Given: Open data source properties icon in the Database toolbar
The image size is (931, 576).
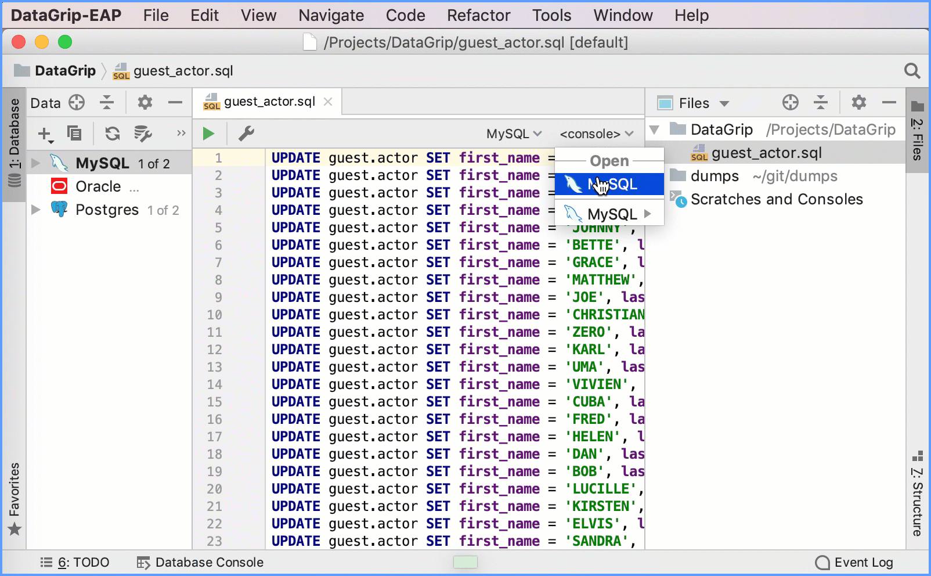Looking at the screenshot, I should point(143,134).
